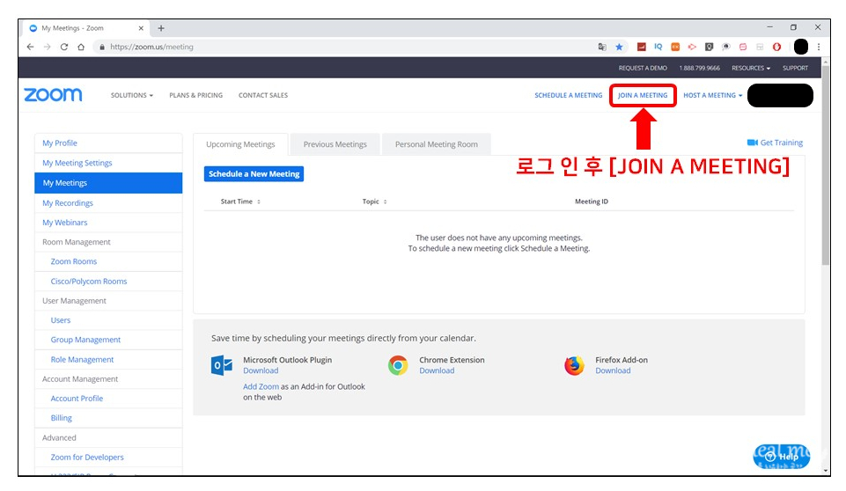Download the Chrome Extension
846x491 pixels.
[437, 370]
